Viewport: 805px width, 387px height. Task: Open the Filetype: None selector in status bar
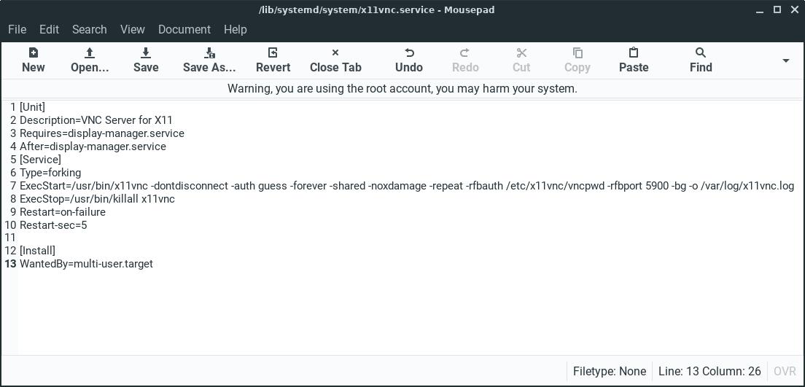(610, 372)
